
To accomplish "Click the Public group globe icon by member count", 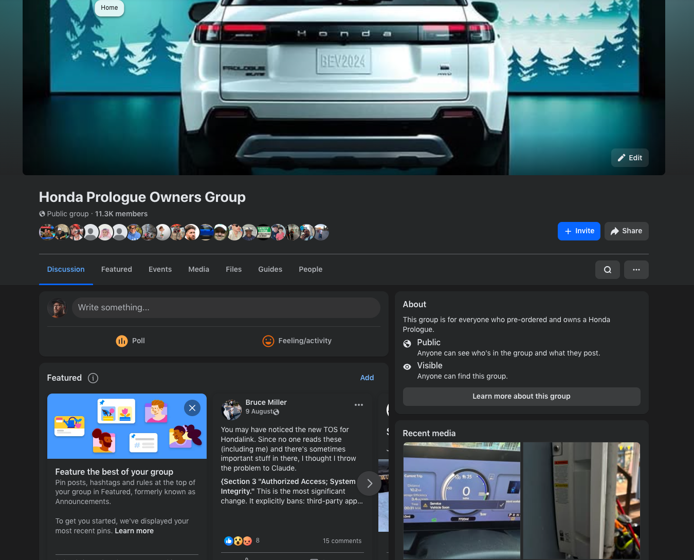I will click(42, 214).
